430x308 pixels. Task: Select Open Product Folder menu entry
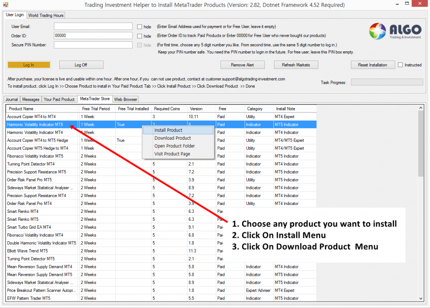pyautogui.click(x=178, y=146)
